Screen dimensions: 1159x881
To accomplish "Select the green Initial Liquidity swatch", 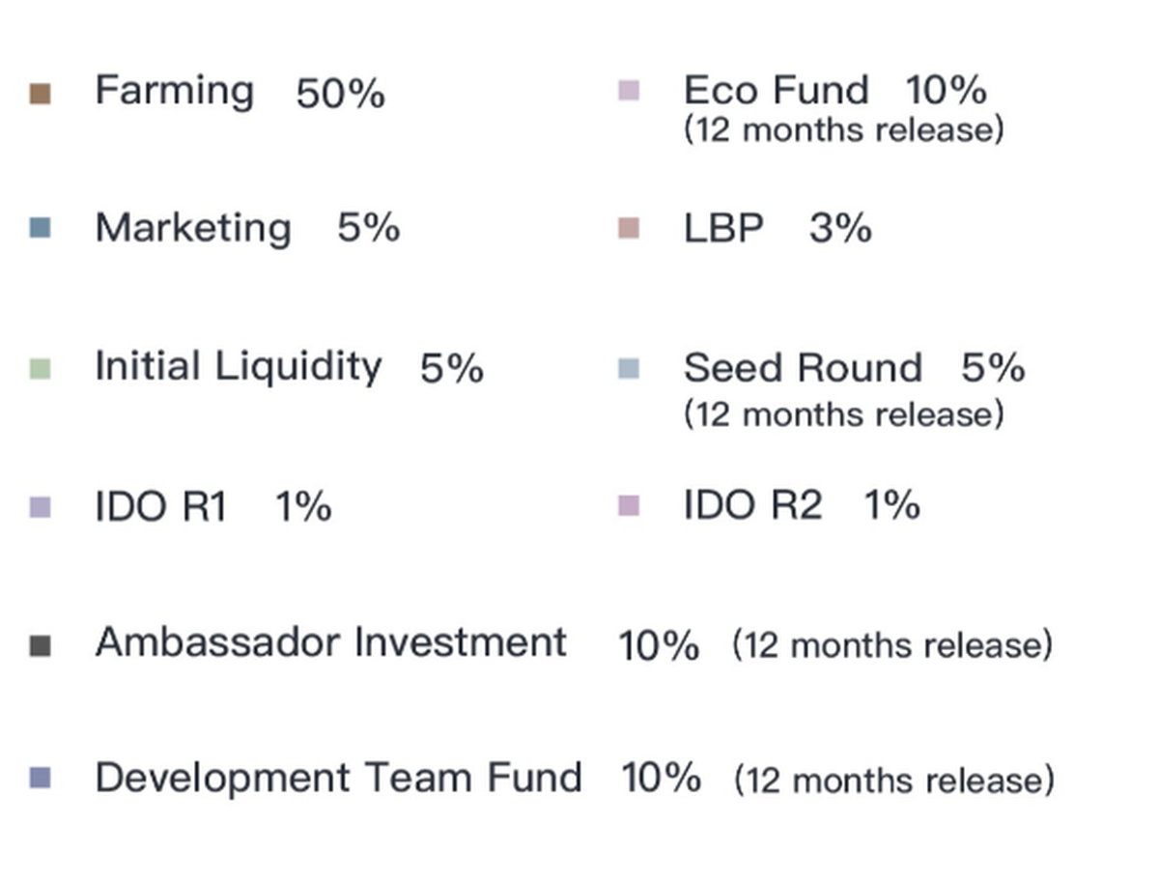I will tap(40, 368).
